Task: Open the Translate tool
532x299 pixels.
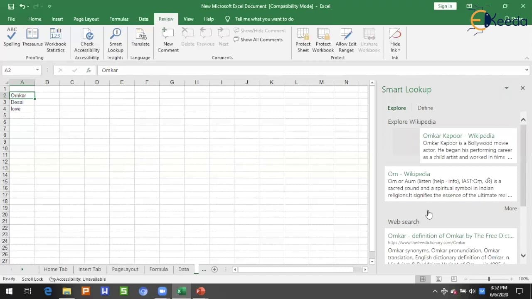Action: [140, 37]
